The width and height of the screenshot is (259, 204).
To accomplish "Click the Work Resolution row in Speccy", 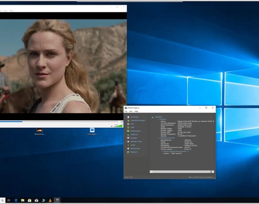I will click(176, 125).
